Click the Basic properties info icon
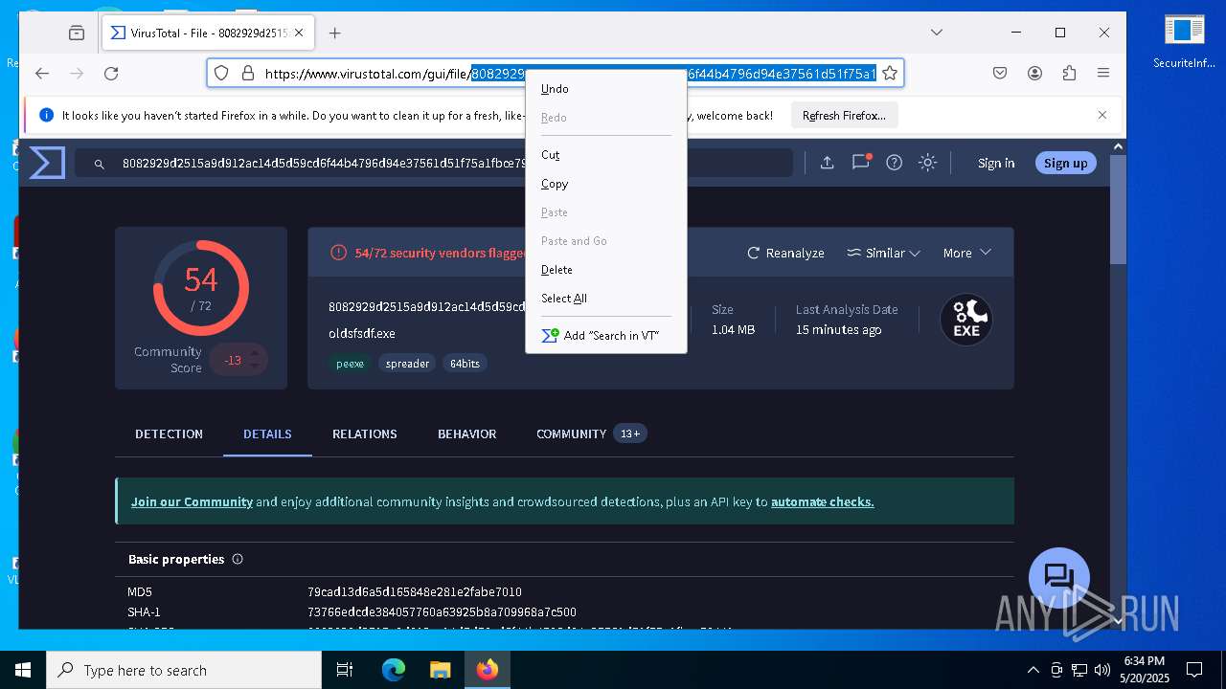This screenshot has height=689, width=1226. pos(238,559)
